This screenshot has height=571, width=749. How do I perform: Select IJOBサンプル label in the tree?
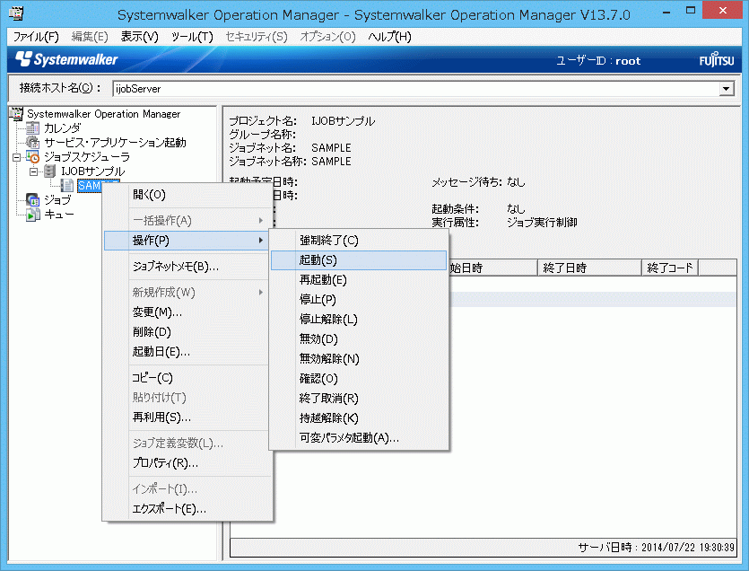(92, 171)
